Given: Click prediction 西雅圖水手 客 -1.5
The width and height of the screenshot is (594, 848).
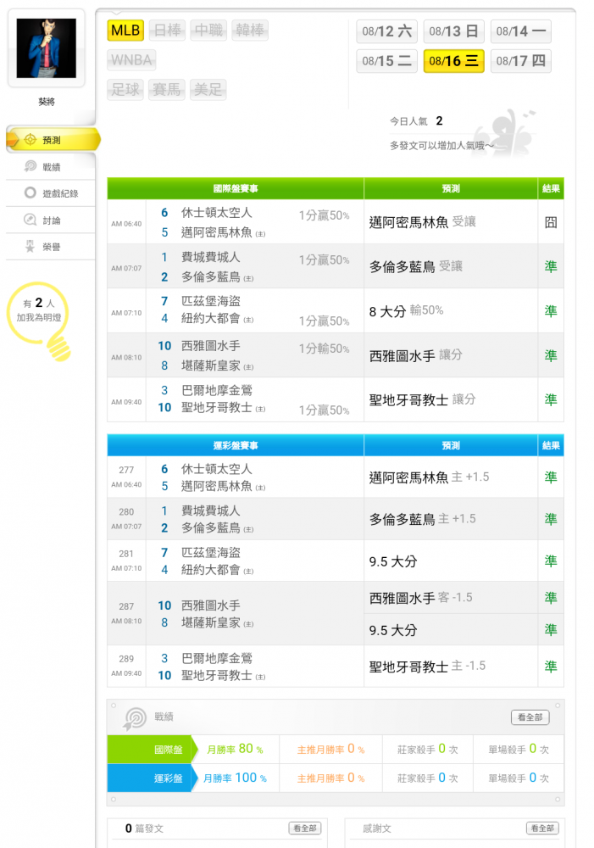Looking at the screenshot, I should click(421, 598).
